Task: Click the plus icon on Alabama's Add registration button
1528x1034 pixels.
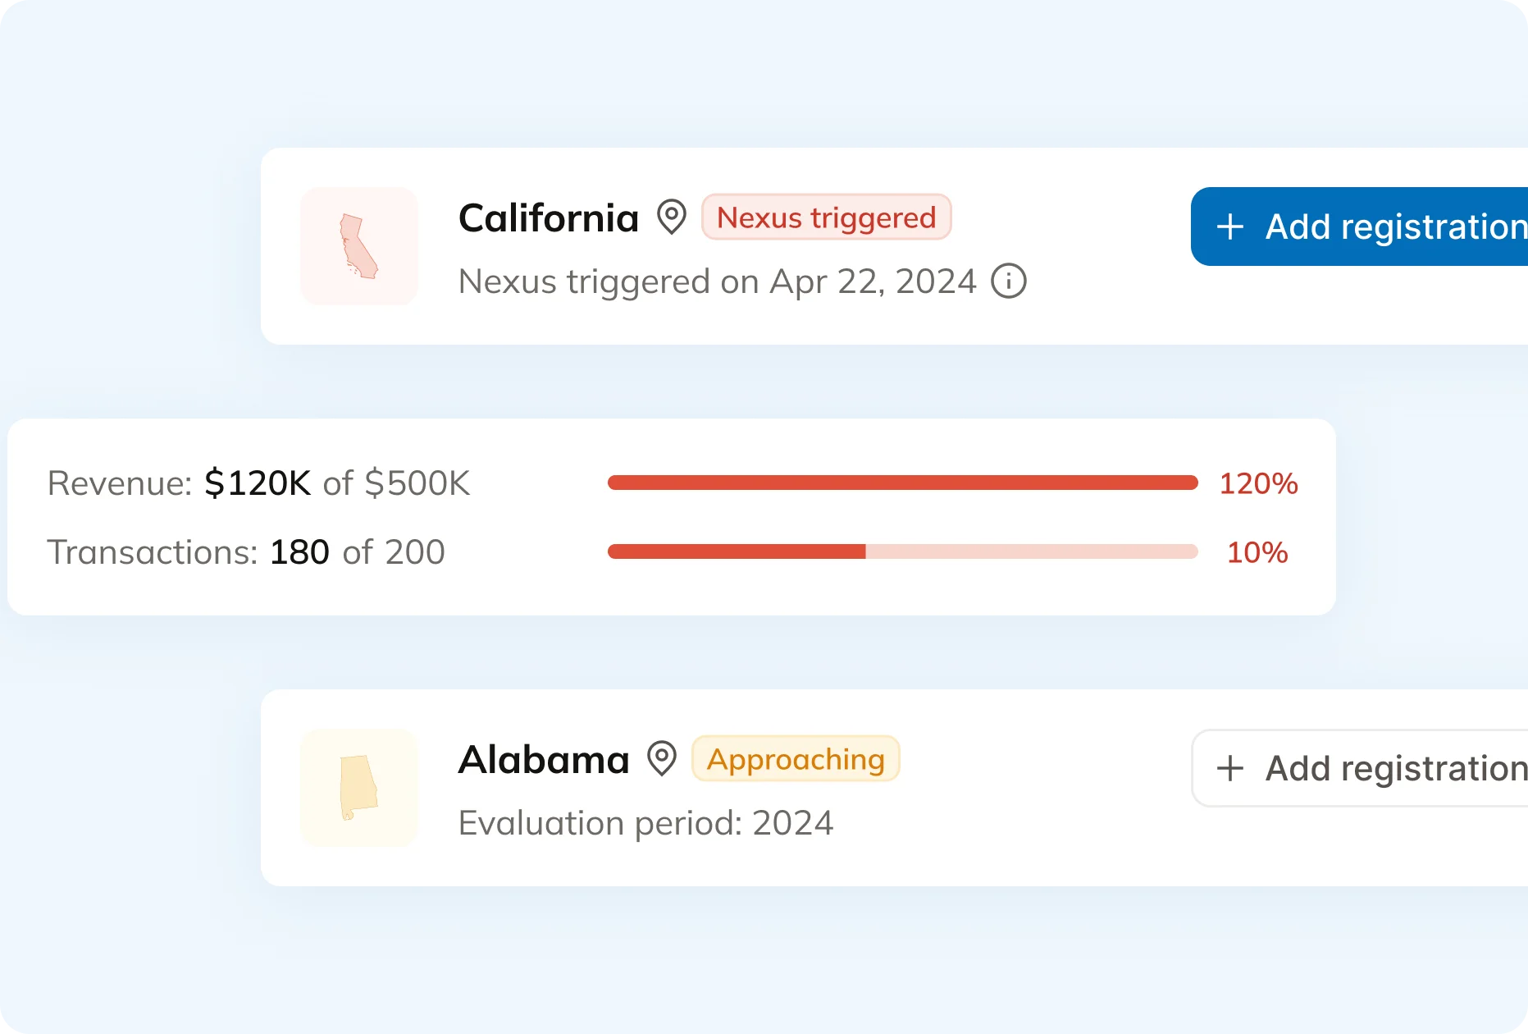Action: (x=1229, y=768)
